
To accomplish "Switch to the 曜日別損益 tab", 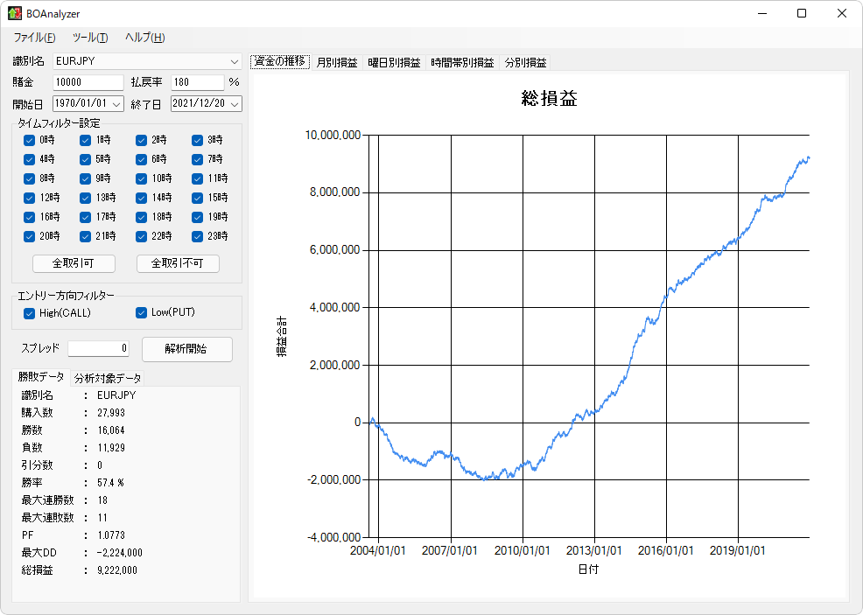I will tap(394, 63).
